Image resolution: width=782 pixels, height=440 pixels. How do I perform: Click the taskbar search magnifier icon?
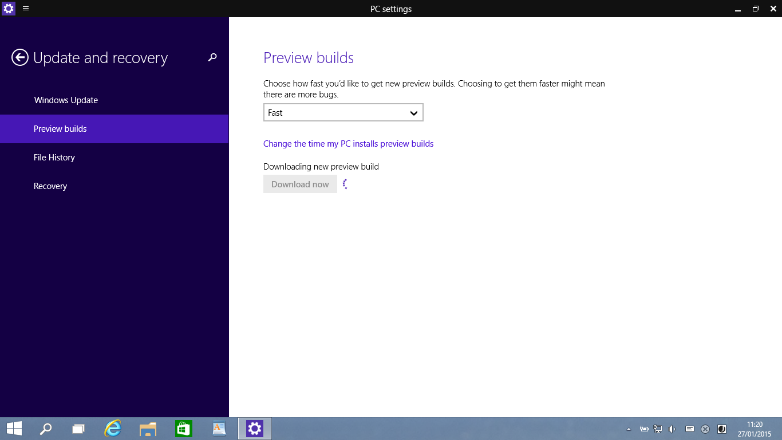[46, 429]
